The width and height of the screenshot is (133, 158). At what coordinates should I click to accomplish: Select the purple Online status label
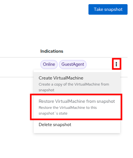tap(49, 64)
